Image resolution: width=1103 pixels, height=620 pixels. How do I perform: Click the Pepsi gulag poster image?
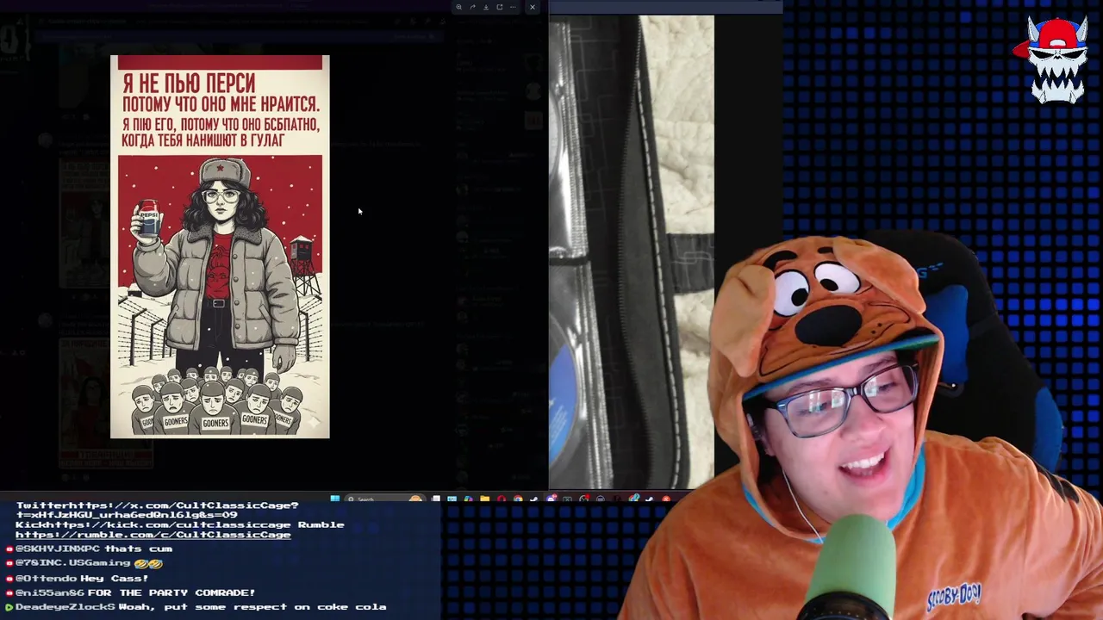220,246
